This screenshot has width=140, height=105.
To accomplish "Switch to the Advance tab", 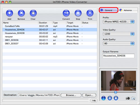I will point(128,10).
